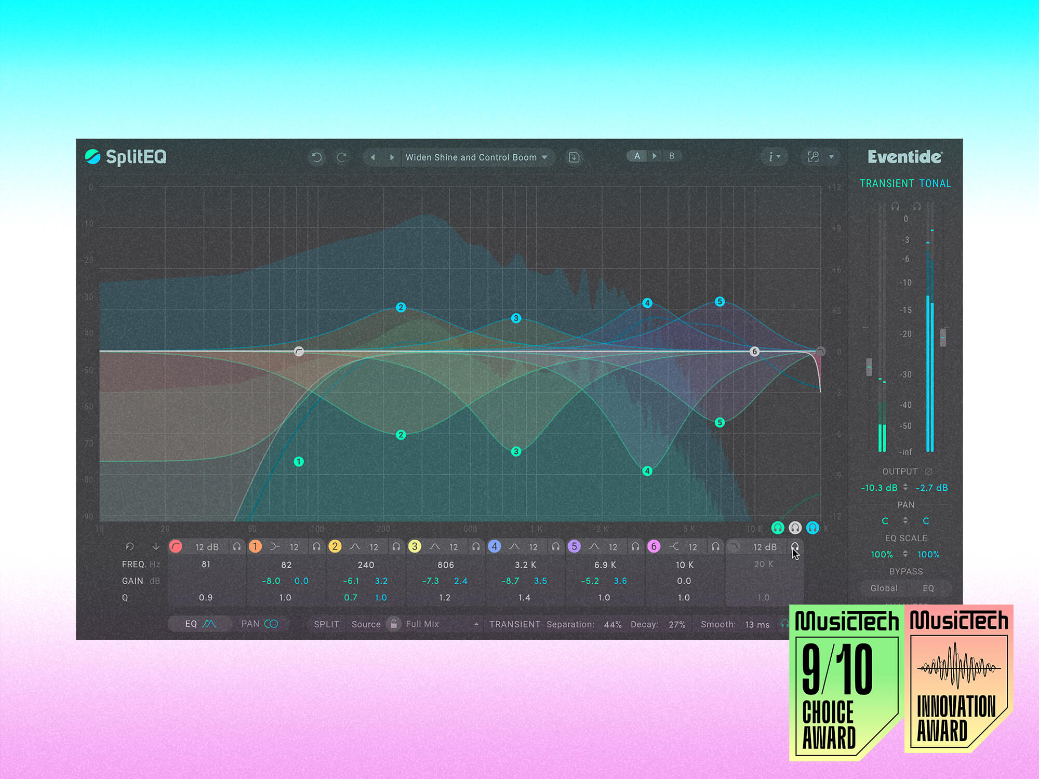Expand the dropdown arrow beside the scaling icon
Image resolution: width=1039 pixels, height=779 pixels.
coord(831,157)
